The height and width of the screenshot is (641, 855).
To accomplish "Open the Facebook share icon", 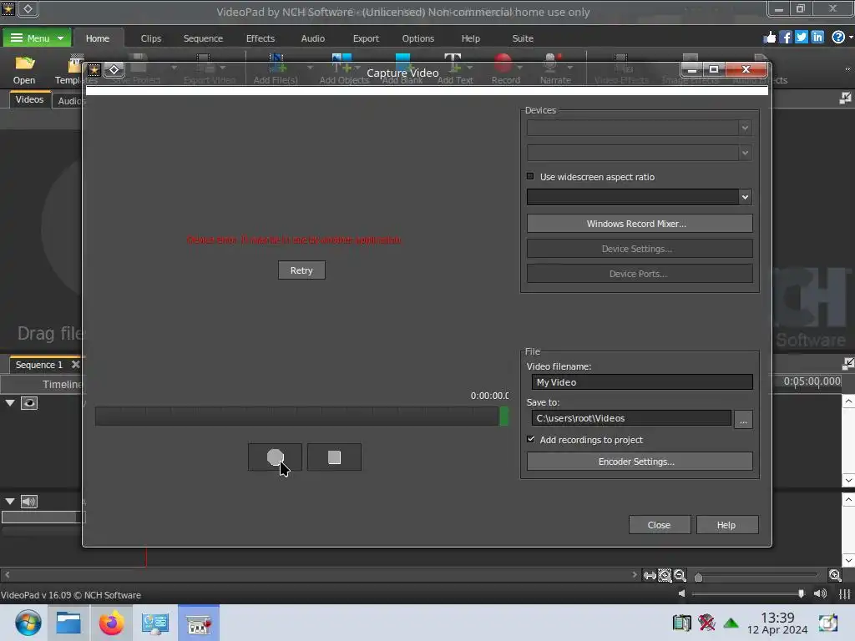I will click(785, 37).
